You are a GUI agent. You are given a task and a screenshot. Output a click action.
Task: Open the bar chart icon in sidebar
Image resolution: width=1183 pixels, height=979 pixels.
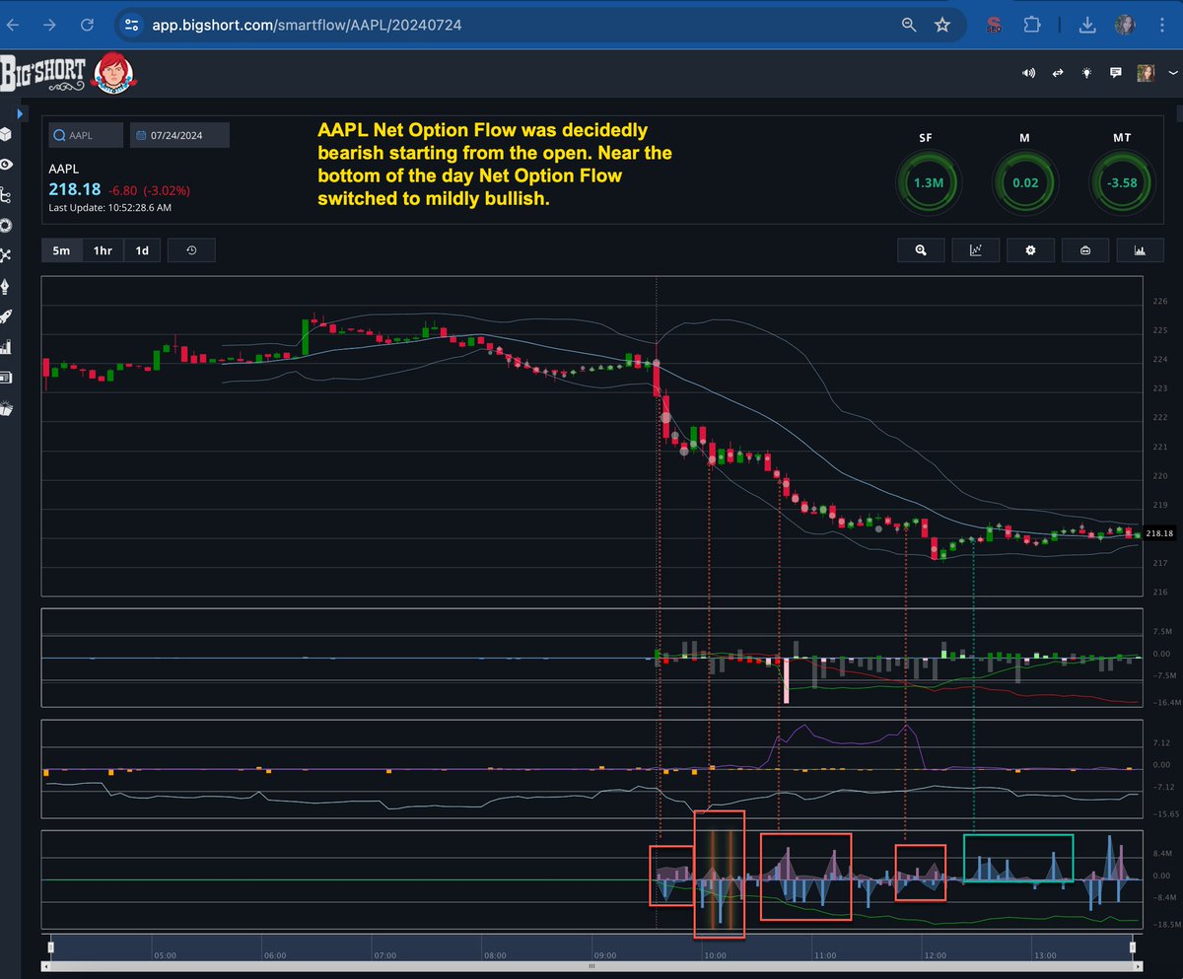pos(5,347)
